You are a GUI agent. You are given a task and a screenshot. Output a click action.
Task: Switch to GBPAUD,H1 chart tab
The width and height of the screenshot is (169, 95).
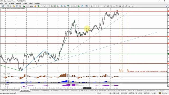click(x=74, y=91)
